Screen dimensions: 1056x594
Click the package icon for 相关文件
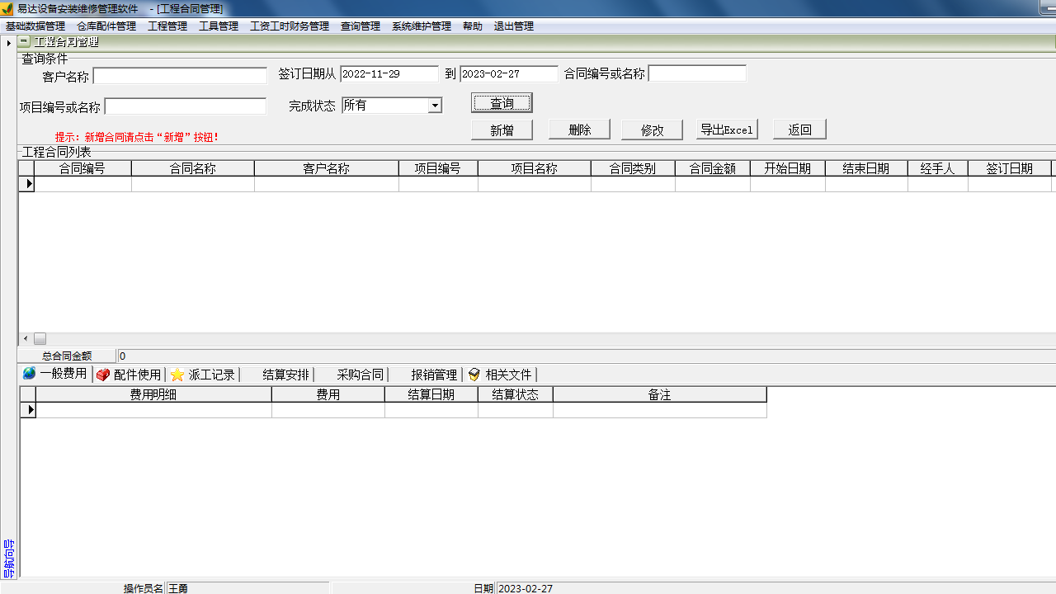[474, 375]
